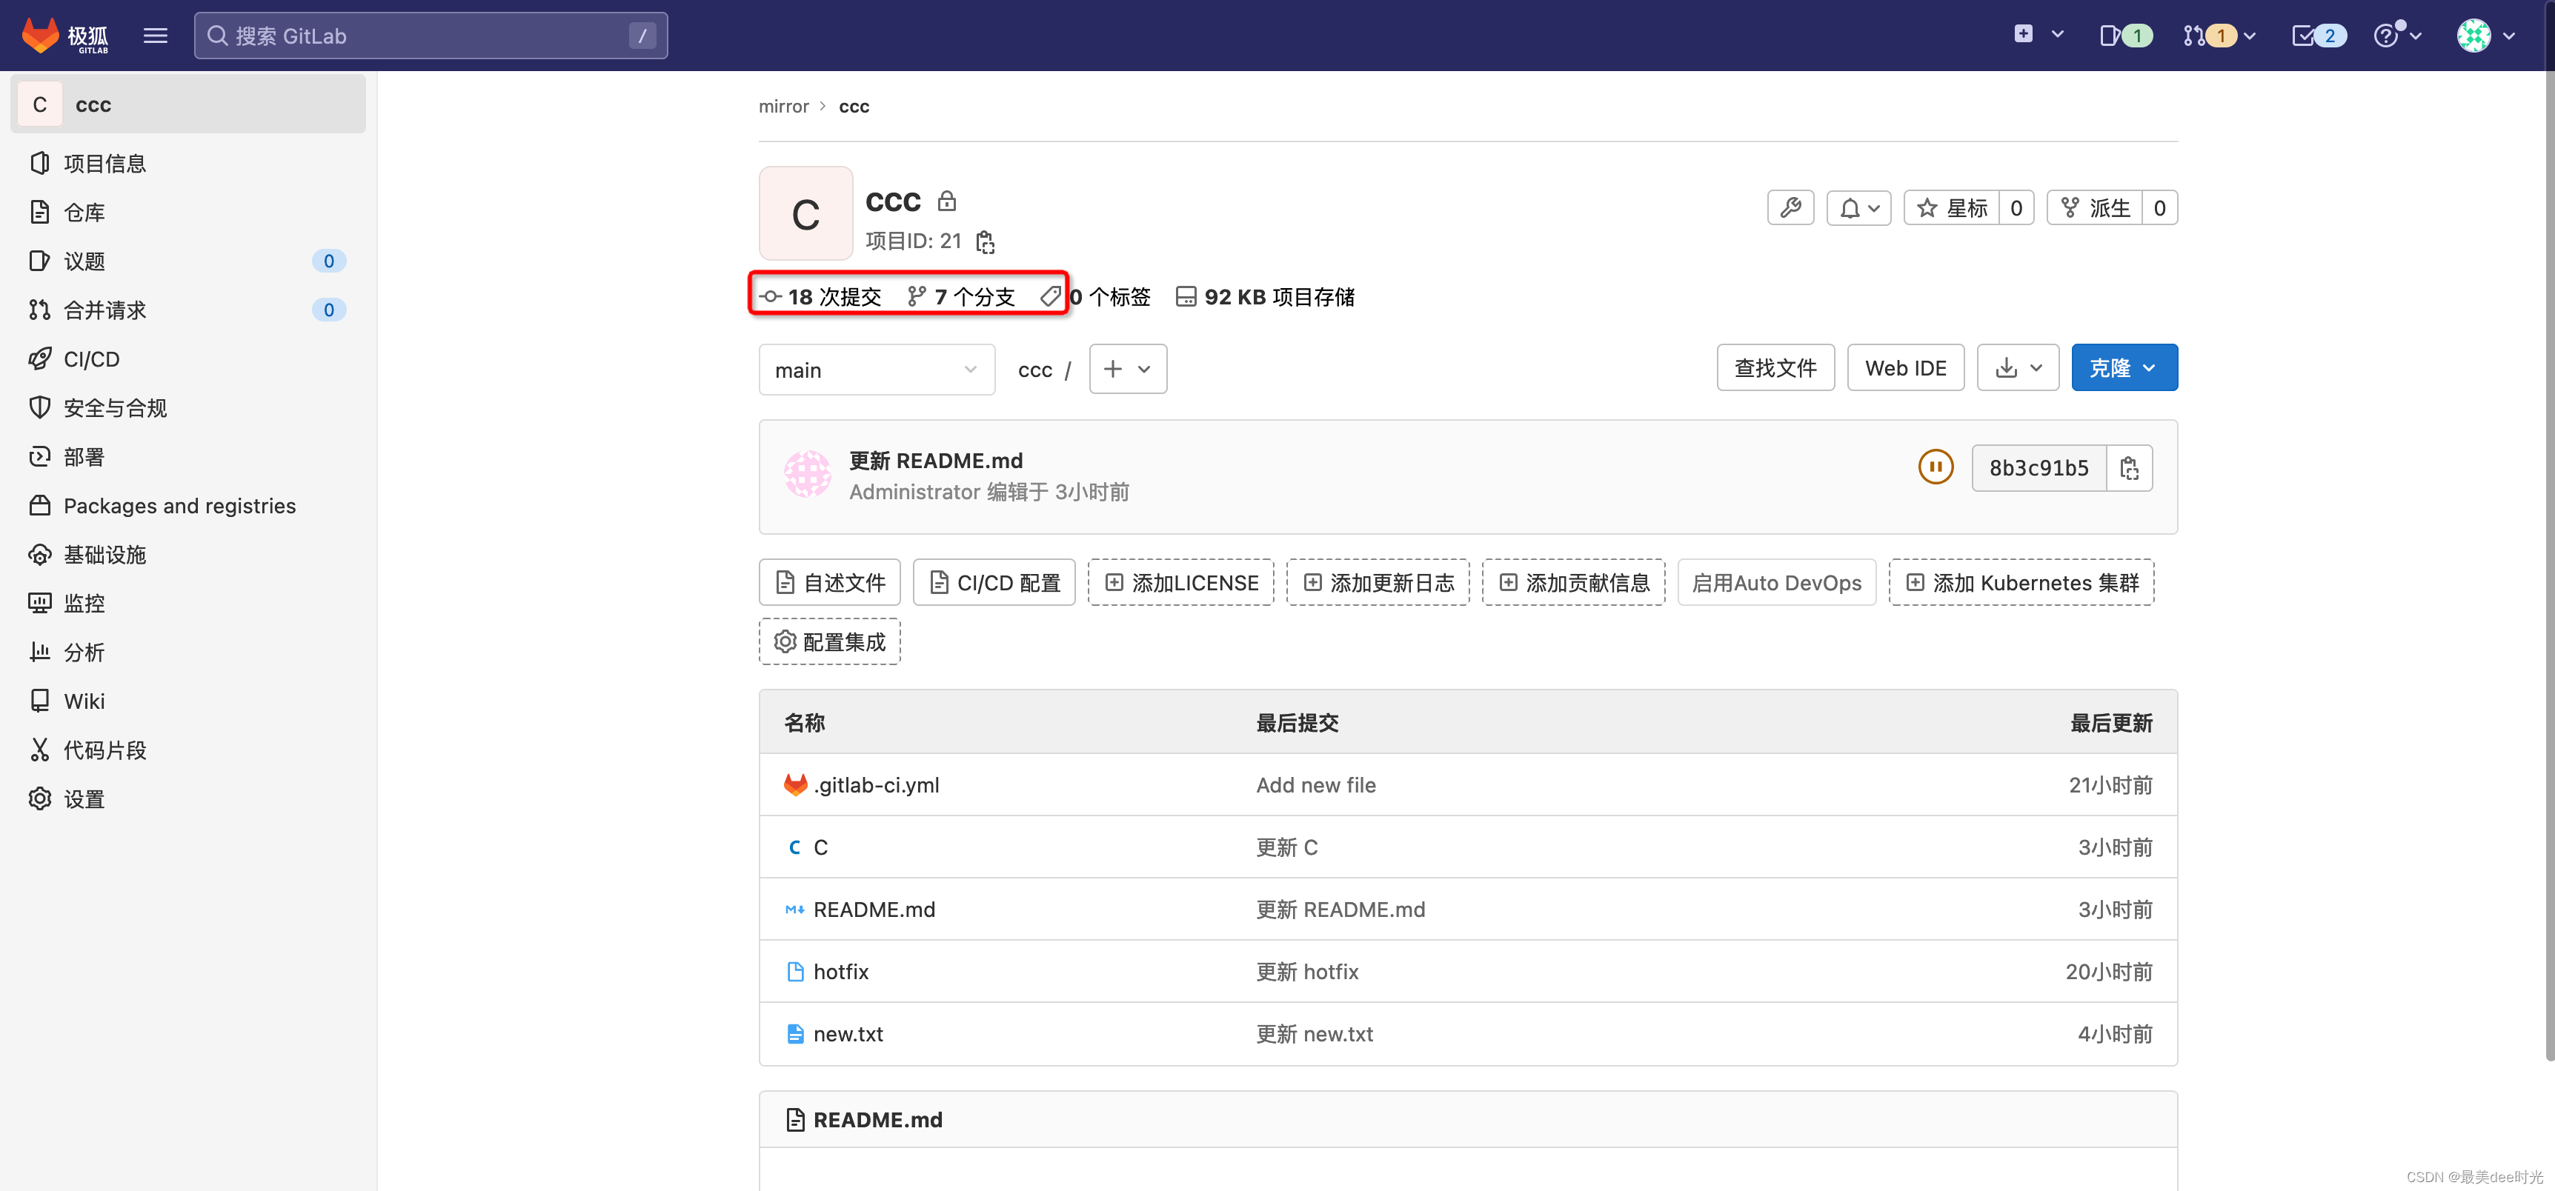Copy the commit SHA with clipboard icon
The height and width of the screenshot is (1191, 2555).
2130,468
